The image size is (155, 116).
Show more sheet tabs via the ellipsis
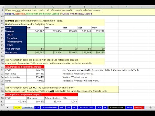[x=147, y=108]
